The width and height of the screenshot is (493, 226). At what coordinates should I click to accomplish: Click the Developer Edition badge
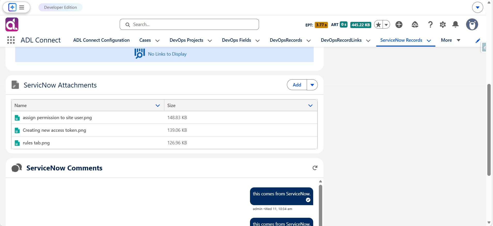[x=60, y=7]
